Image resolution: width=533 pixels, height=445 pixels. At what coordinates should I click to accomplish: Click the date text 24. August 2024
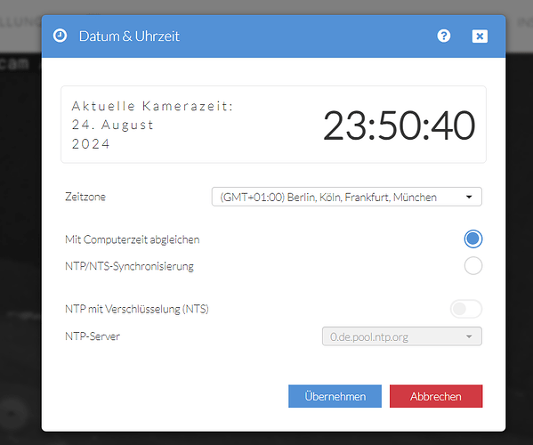[113, 134]
